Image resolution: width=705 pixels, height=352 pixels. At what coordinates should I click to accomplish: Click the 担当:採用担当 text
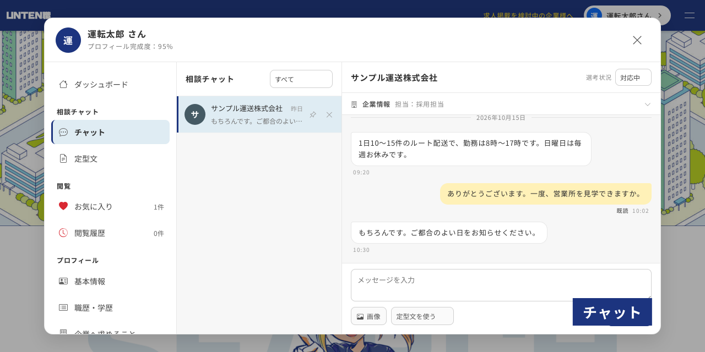pos(419,104)
